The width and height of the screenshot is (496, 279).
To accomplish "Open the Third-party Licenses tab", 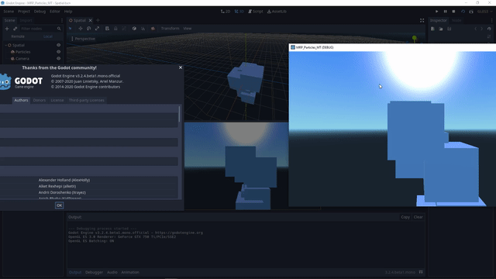I will pyautogui.click(x=86, y=100).
